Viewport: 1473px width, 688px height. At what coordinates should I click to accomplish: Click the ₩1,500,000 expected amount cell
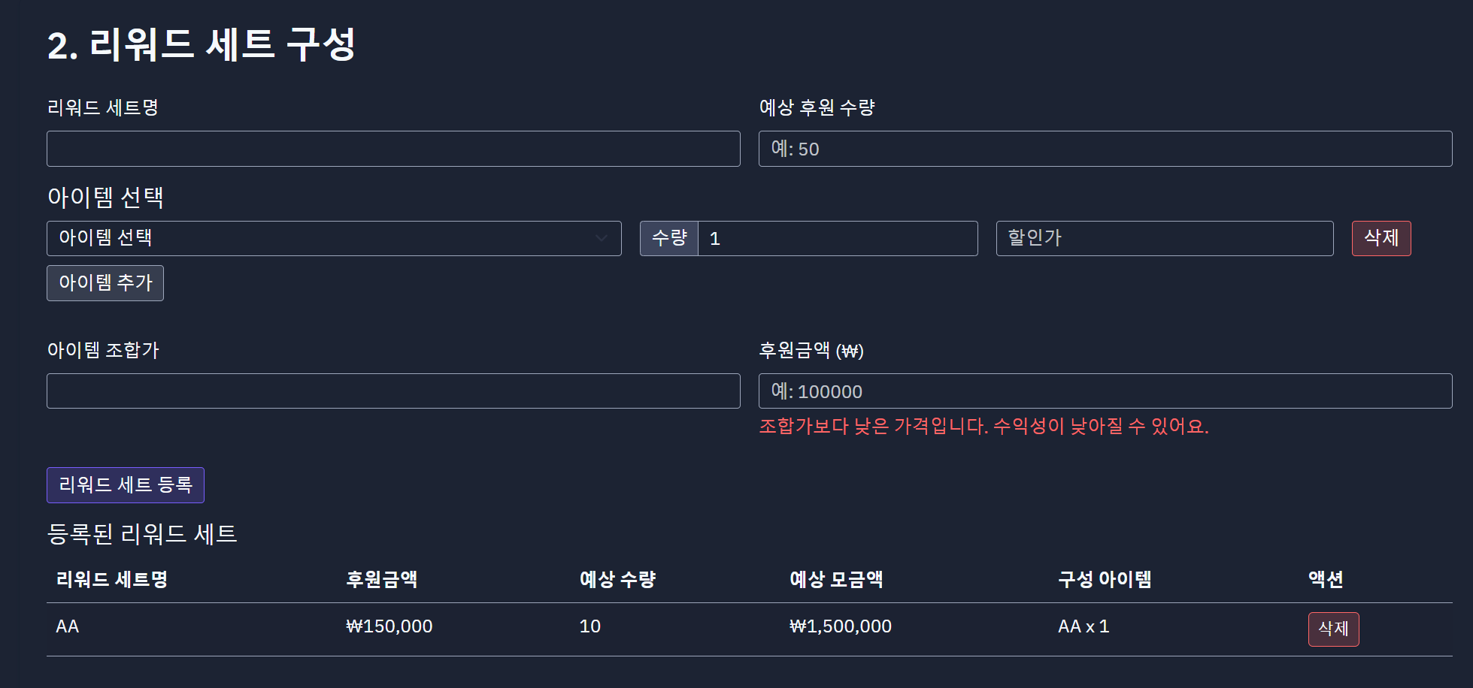tap(841, 626)
